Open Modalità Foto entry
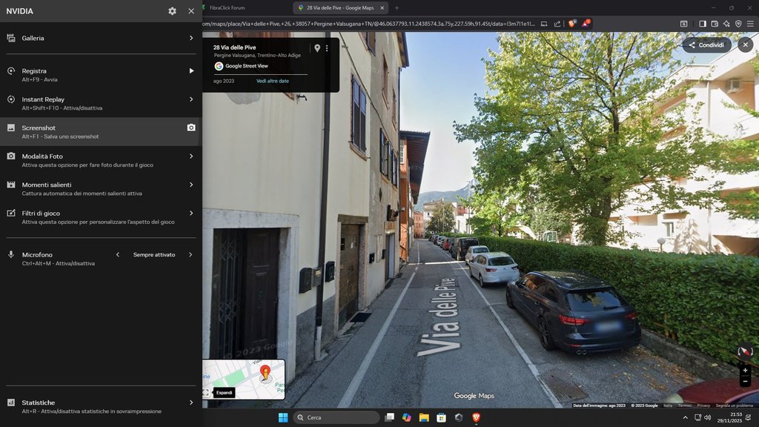Image resolution: width=759 pixels, height=427 pixels. point(101,160)
